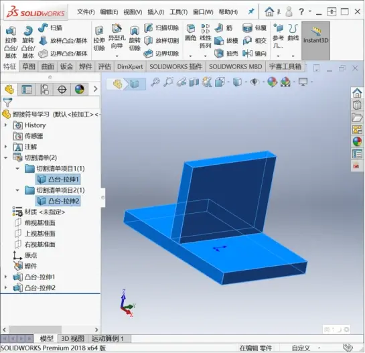The image size is (365, 353).
Task: Open the 工具(T) menu
Action: (x=178, y=11)
